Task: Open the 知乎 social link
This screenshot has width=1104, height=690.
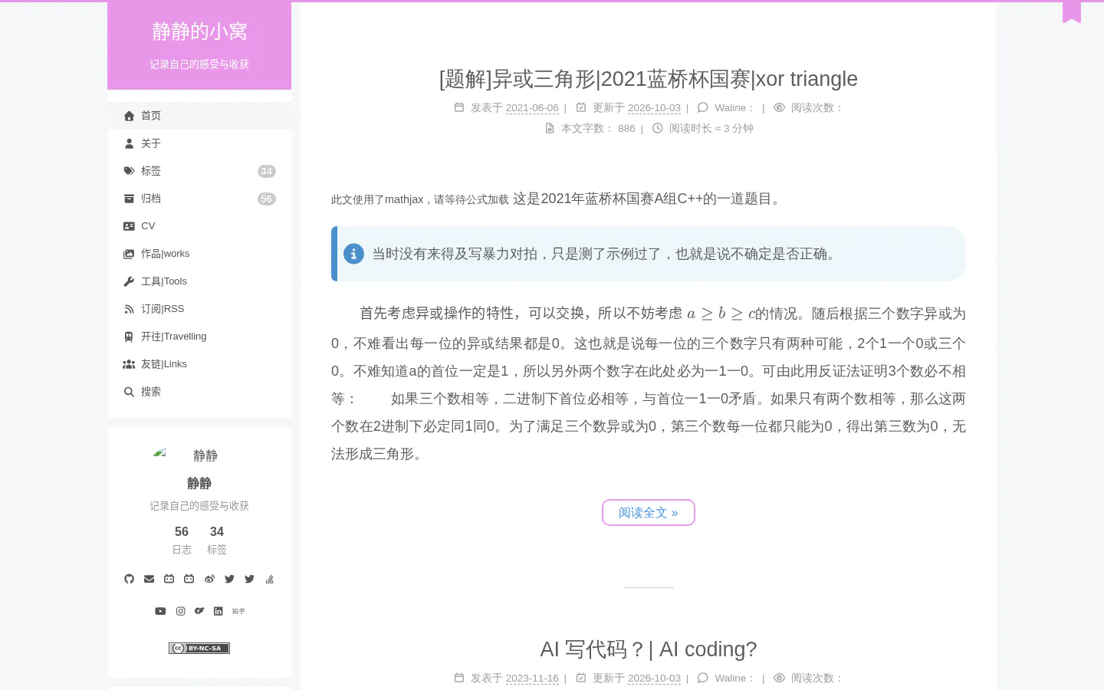Action: coord(238,611)
